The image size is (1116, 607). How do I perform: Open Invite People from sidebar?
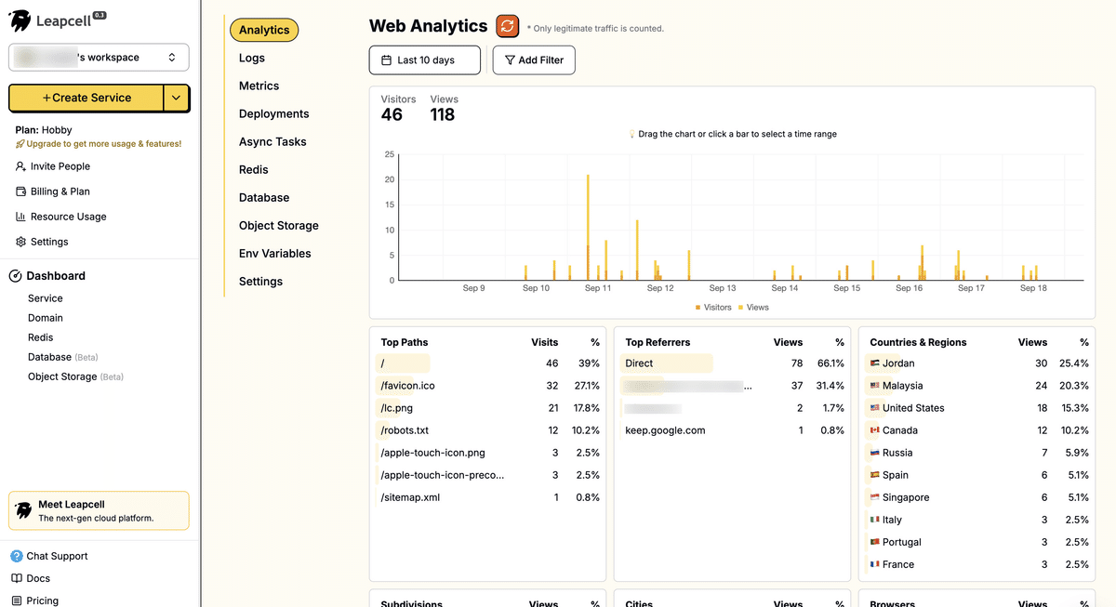(53, 166)
